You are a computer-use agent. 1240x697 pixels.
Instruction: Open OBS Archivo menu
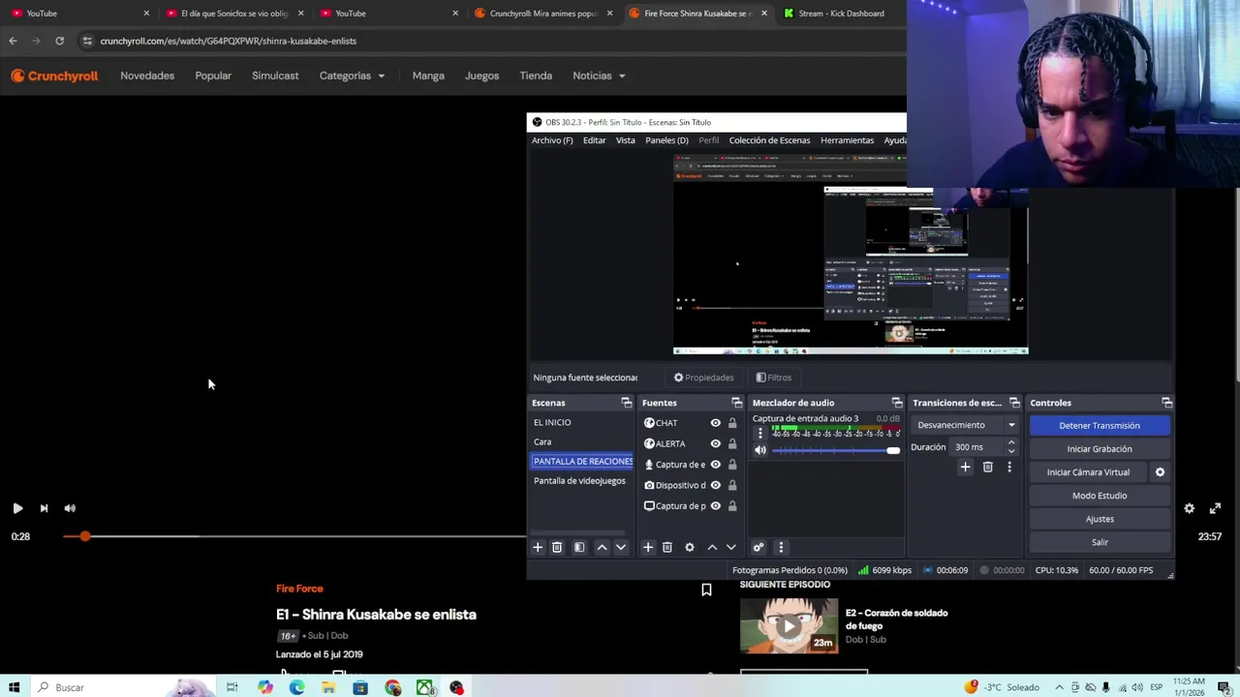(x=552, y=140)
